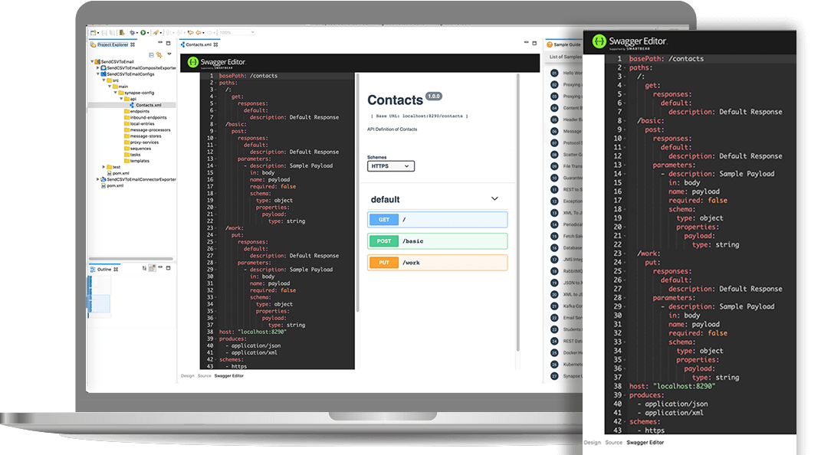
Task: Open the New wizard icon on the toolbar
Action: (x=91, y=32)
